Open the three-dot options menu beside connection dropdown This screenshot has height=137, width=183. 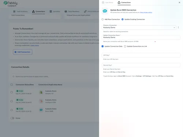click(178, 27)
